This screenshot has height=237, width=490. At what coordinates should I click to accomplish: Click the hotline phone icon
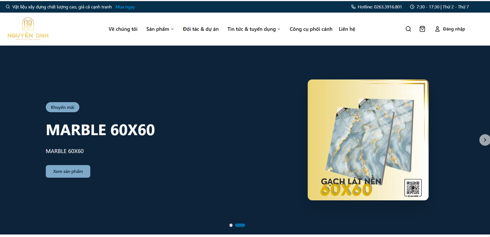[353, 7]
